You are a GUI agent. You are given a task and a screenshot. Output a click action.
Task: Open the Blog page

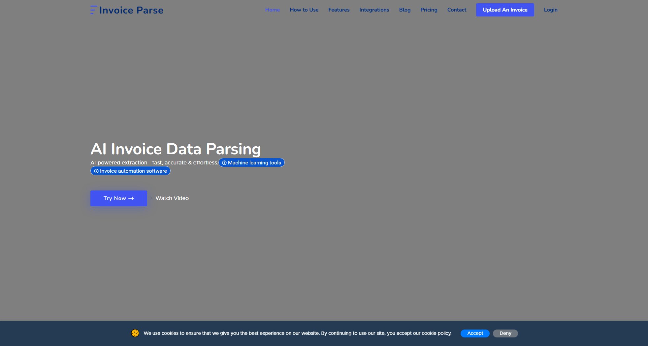[405, 10]
